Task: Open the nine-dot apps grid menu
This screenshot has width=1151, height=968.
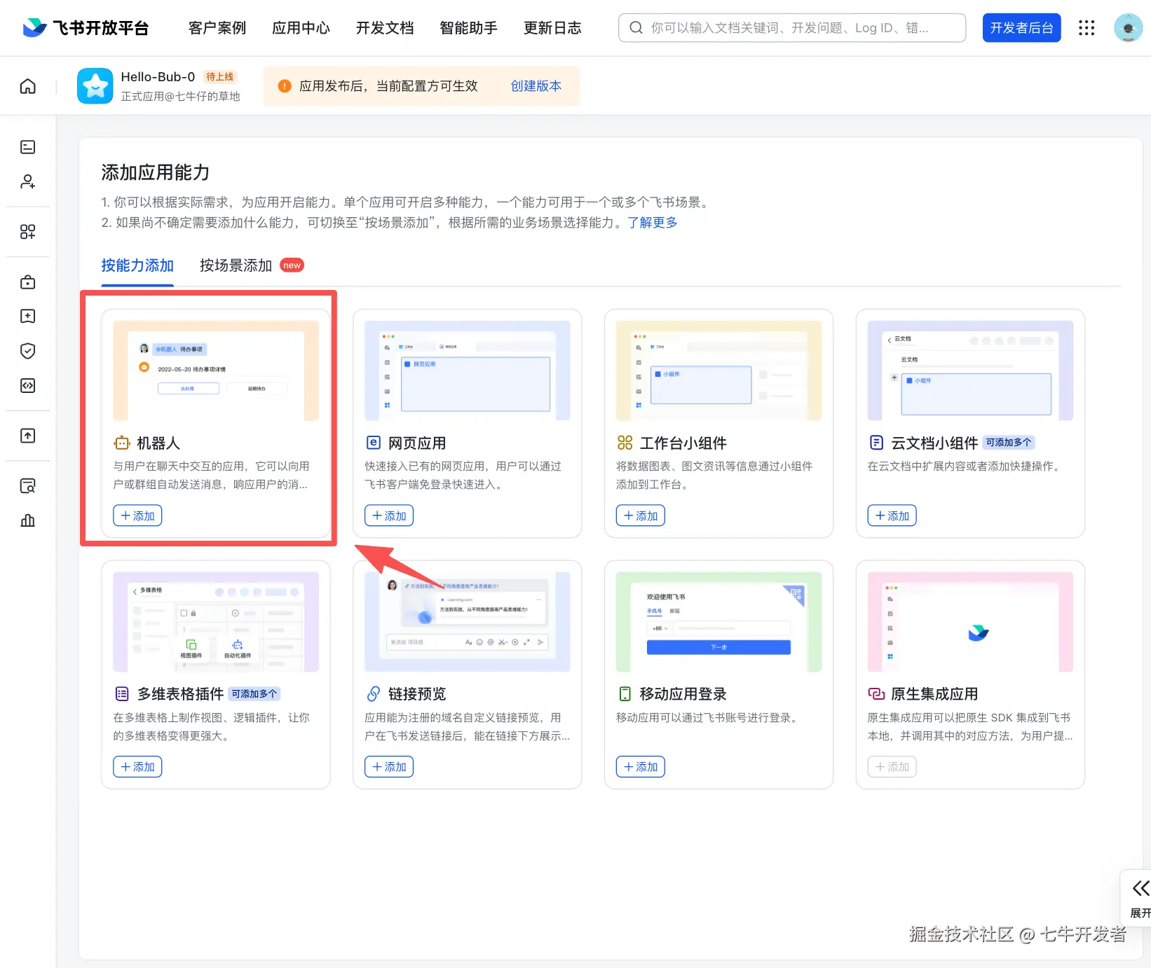Action: pos(1087,28)
